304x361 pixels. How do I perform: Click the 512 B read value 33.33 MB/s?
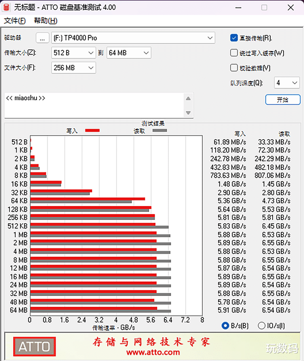click(274, 142)
